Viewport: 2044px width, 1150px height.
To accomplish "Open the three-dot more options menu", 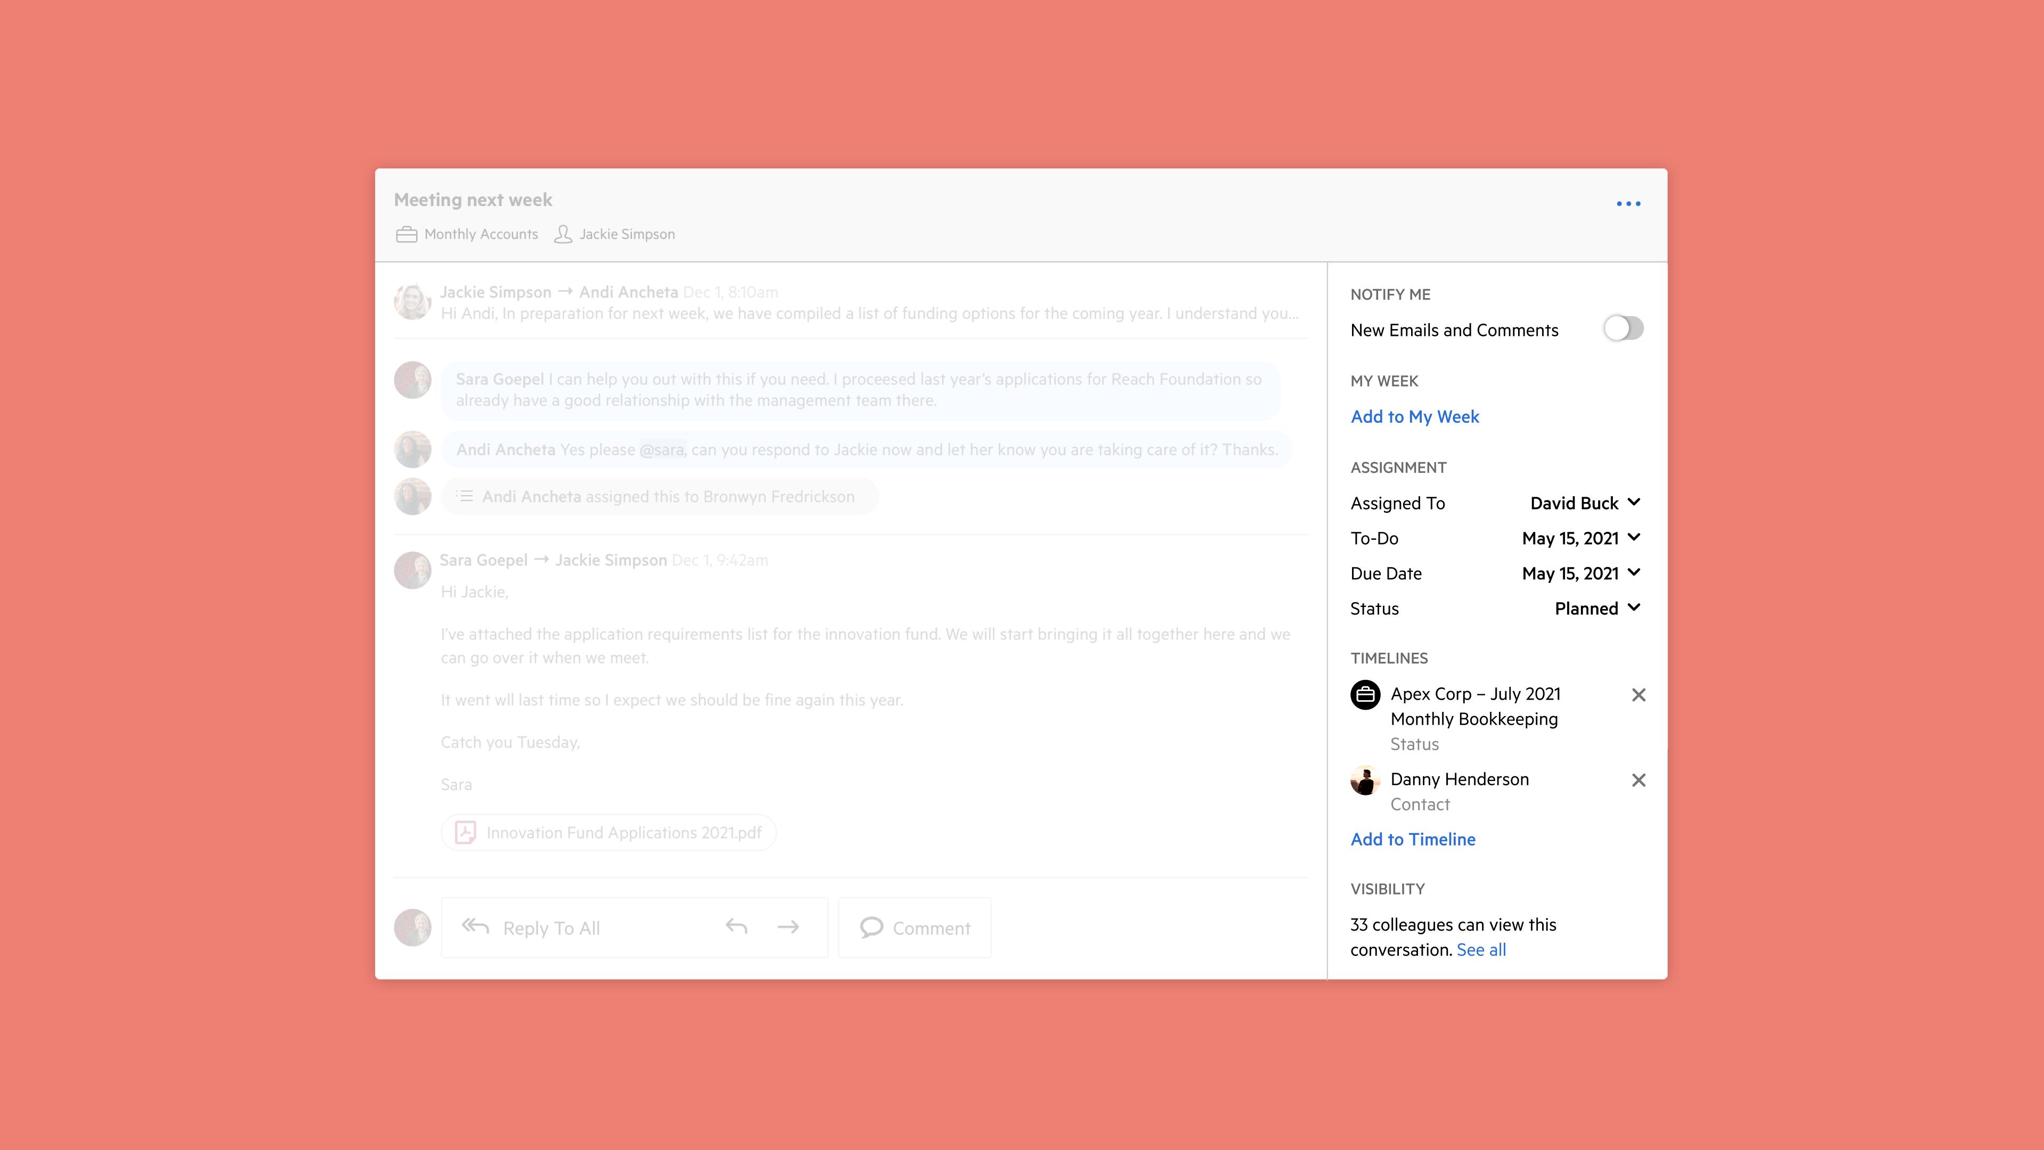I will pyautogui.click(x=1628, y=204).
